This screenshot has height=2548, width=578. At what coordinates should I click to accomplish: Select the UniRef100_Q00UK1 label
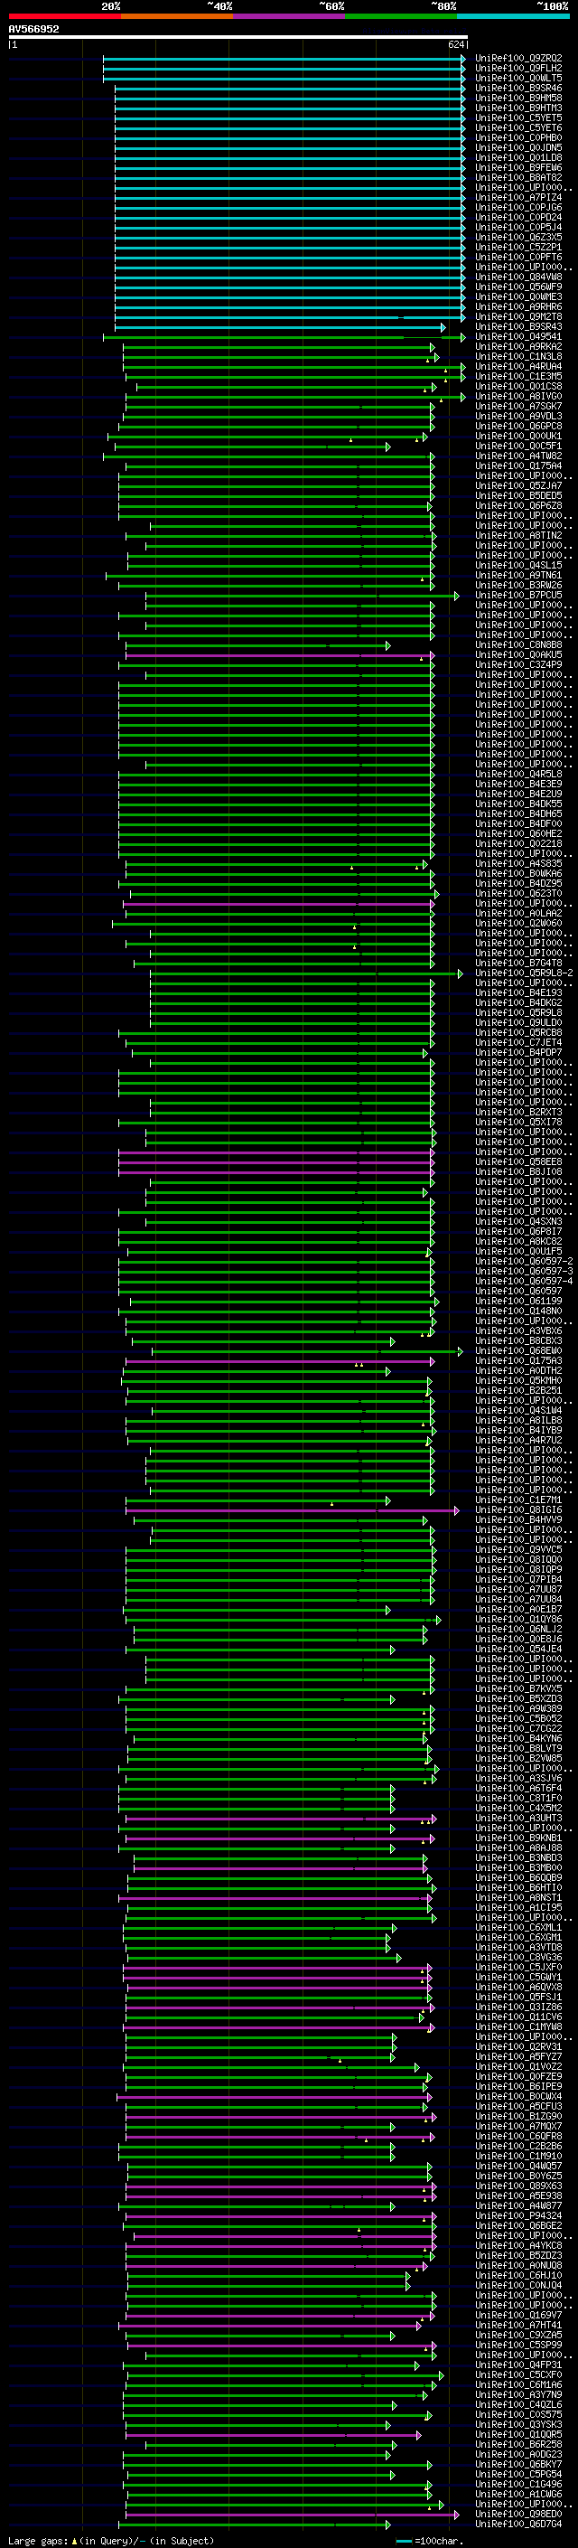tap(518, 436)
